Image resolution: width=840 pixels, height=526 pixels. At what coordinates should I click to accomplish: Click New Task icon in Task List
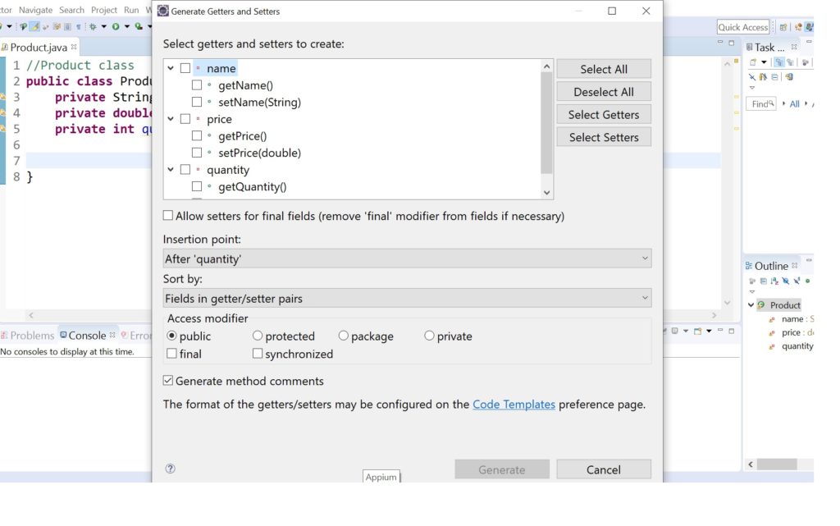(753, 62)
